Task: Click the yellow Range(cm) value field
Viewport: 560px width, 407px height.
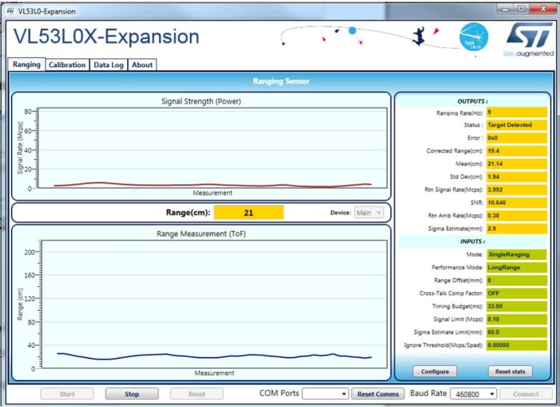Action: coord(249,213)
